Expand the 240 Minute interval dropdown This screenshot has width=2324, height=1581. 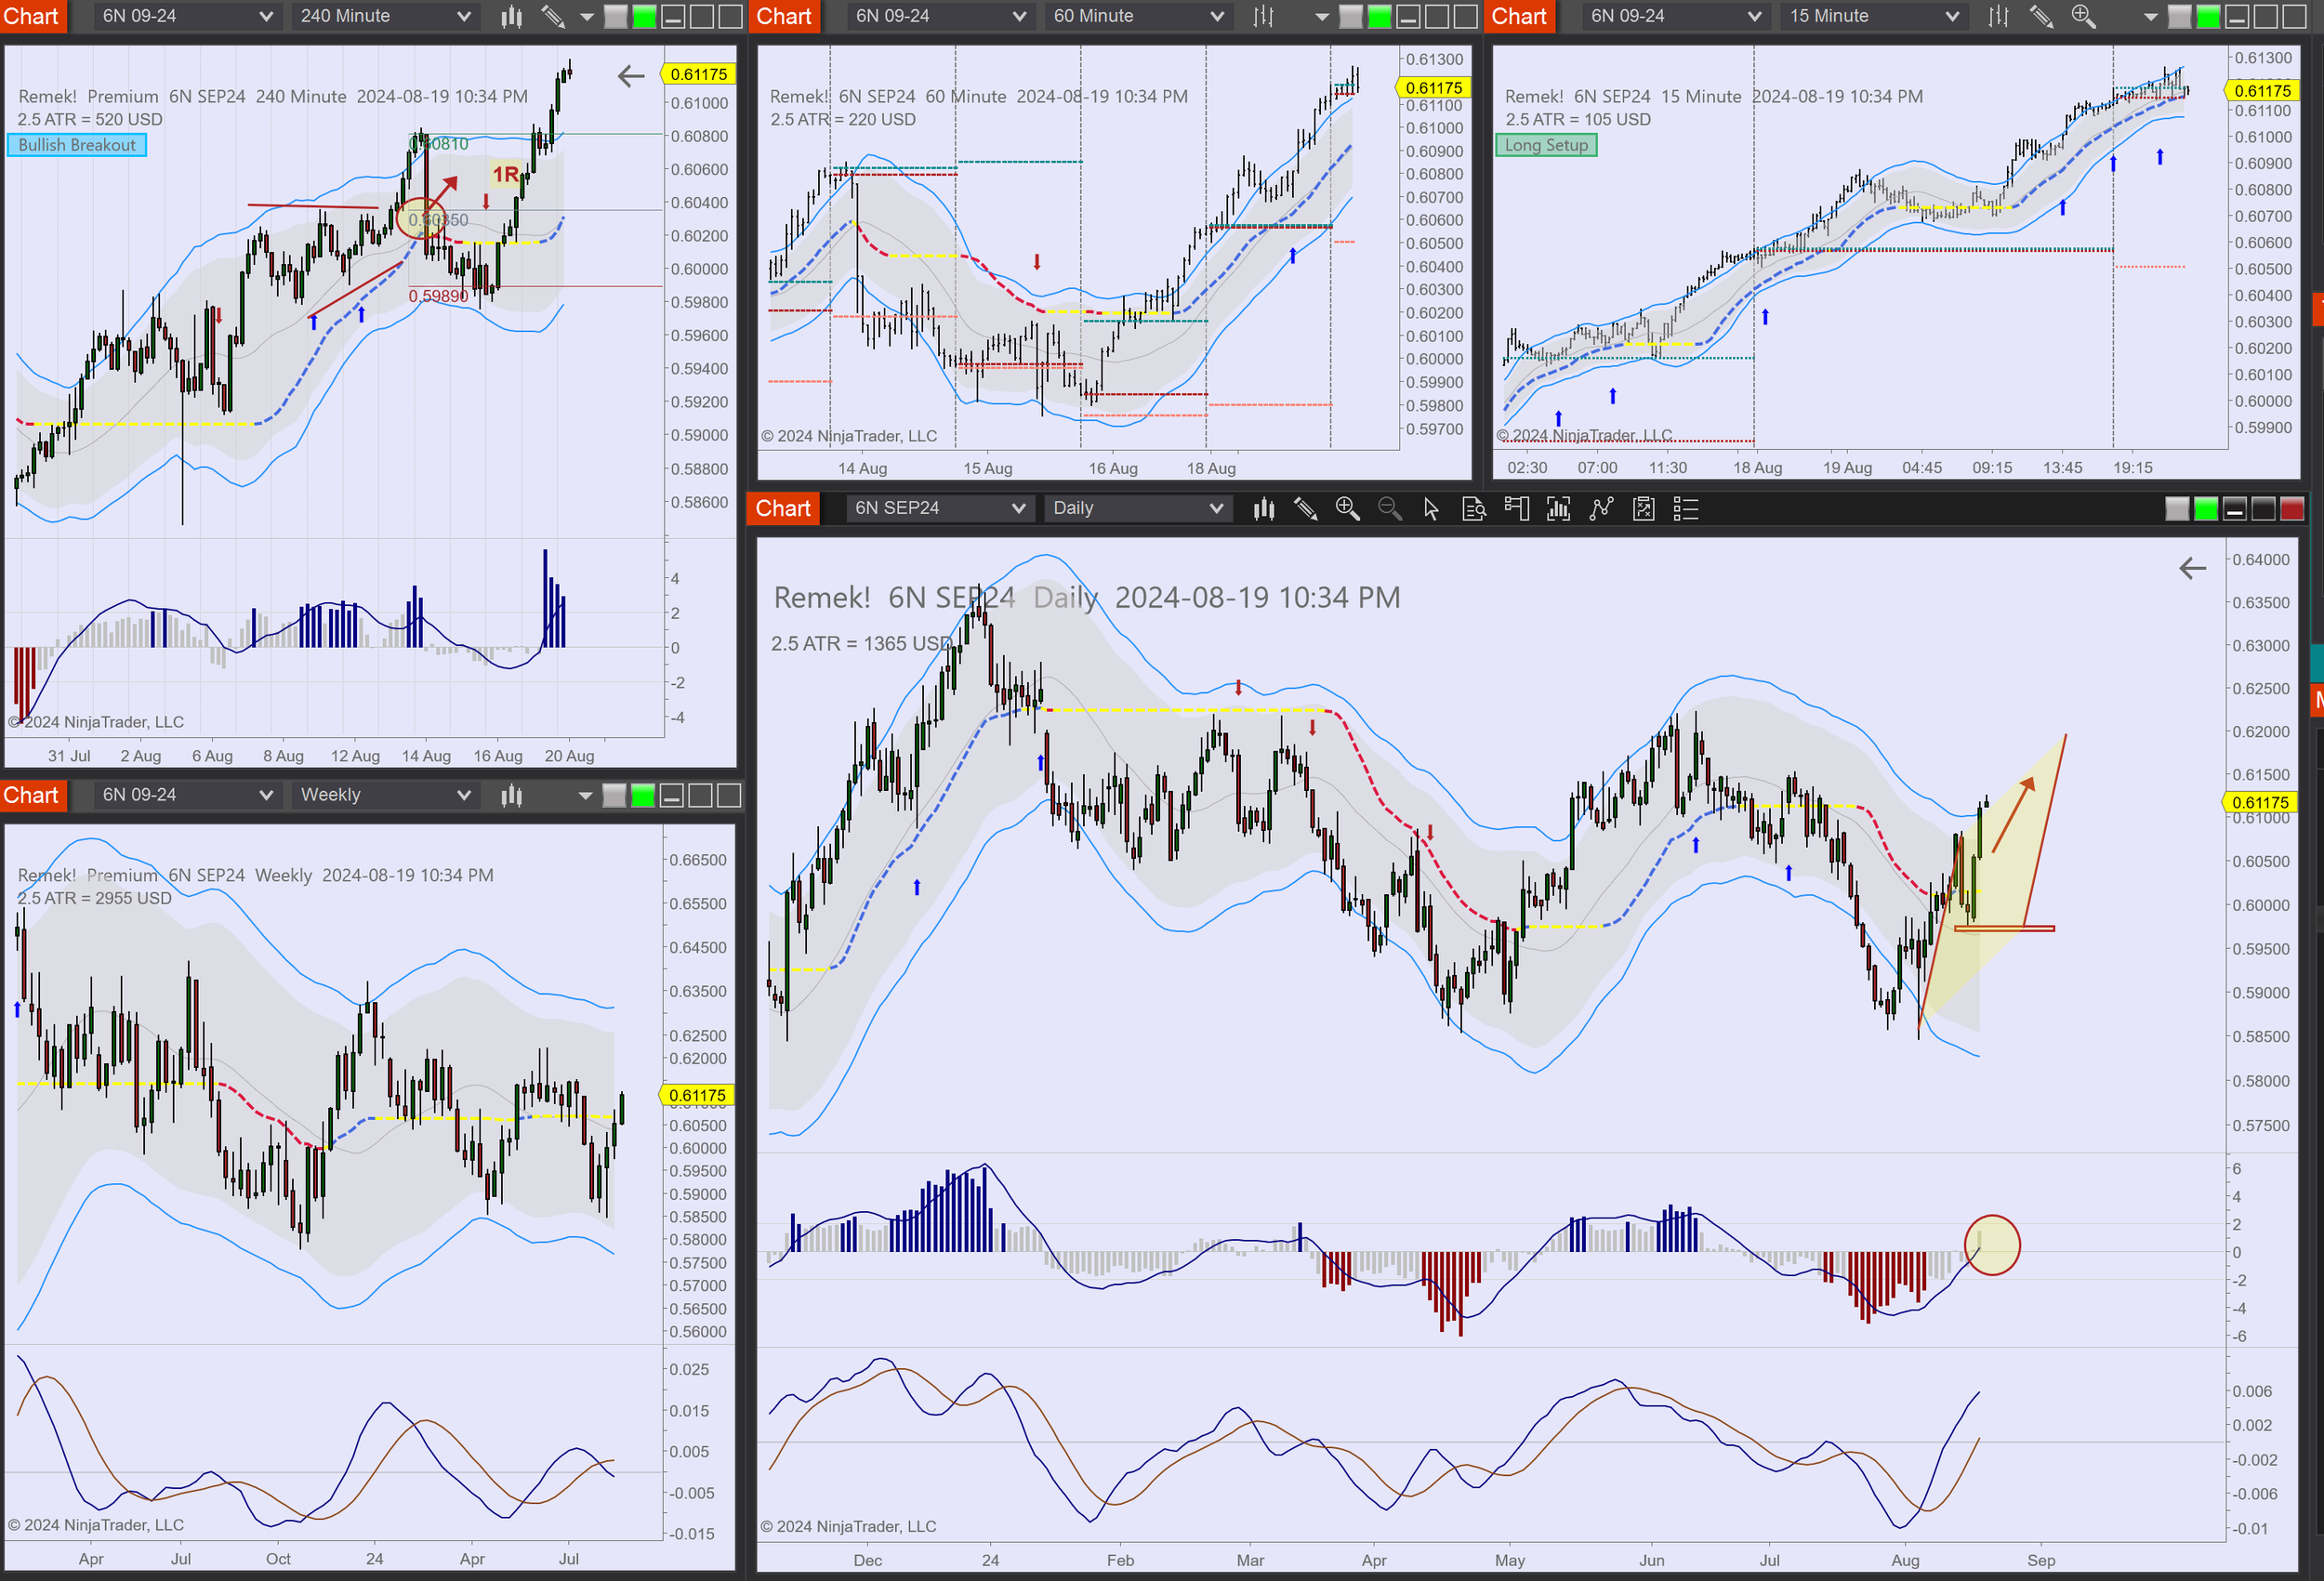[x=385, y=16]
